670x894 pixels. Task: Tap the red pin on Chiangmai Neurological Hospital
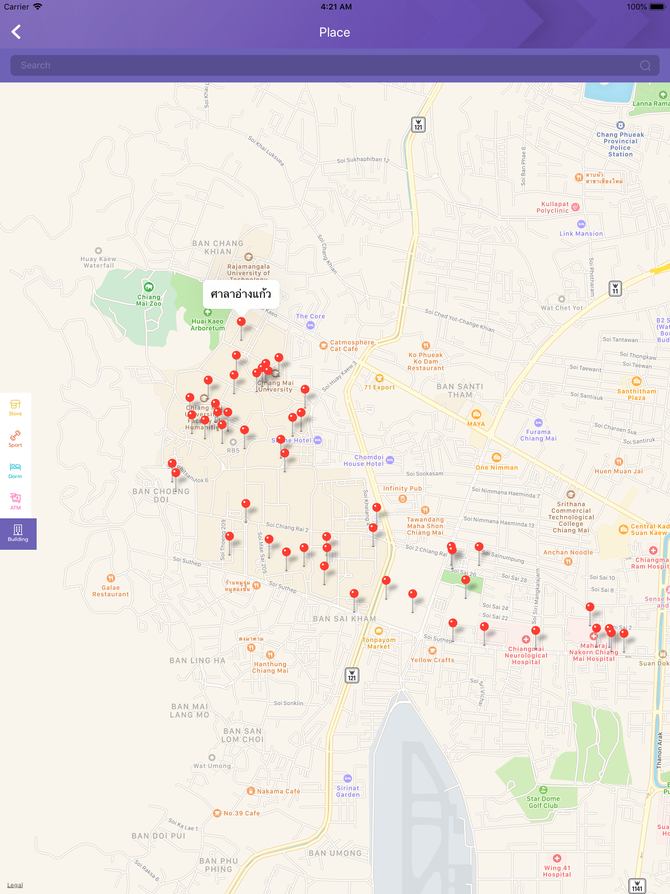[536, 631]
